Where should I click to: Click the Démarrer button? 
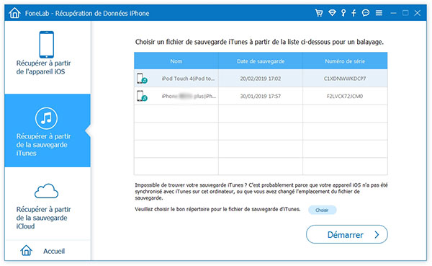point(347,234)
